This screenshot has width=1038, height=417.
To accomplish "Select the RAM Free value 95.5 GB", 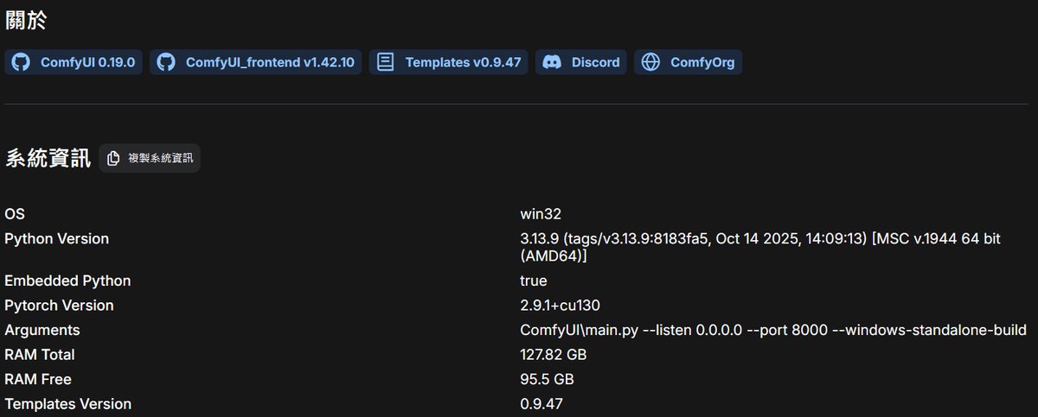I will 547,380.
